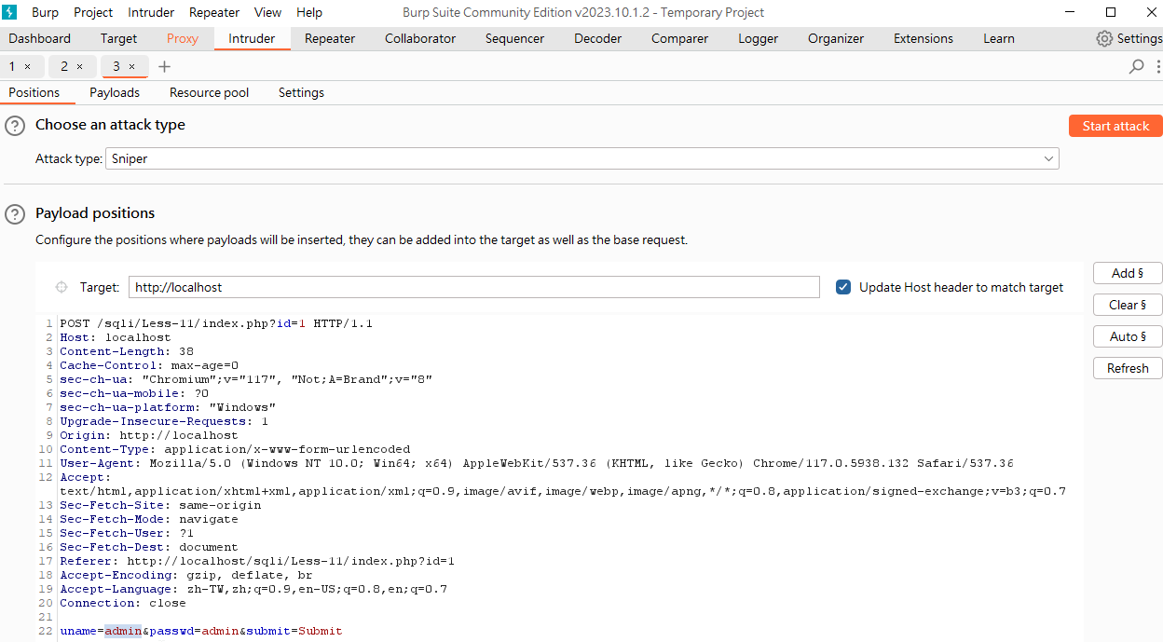This screenshot has width=1163, height=642.
Task: Open help for Choose an attack type
Action: [x=15, y=126]
